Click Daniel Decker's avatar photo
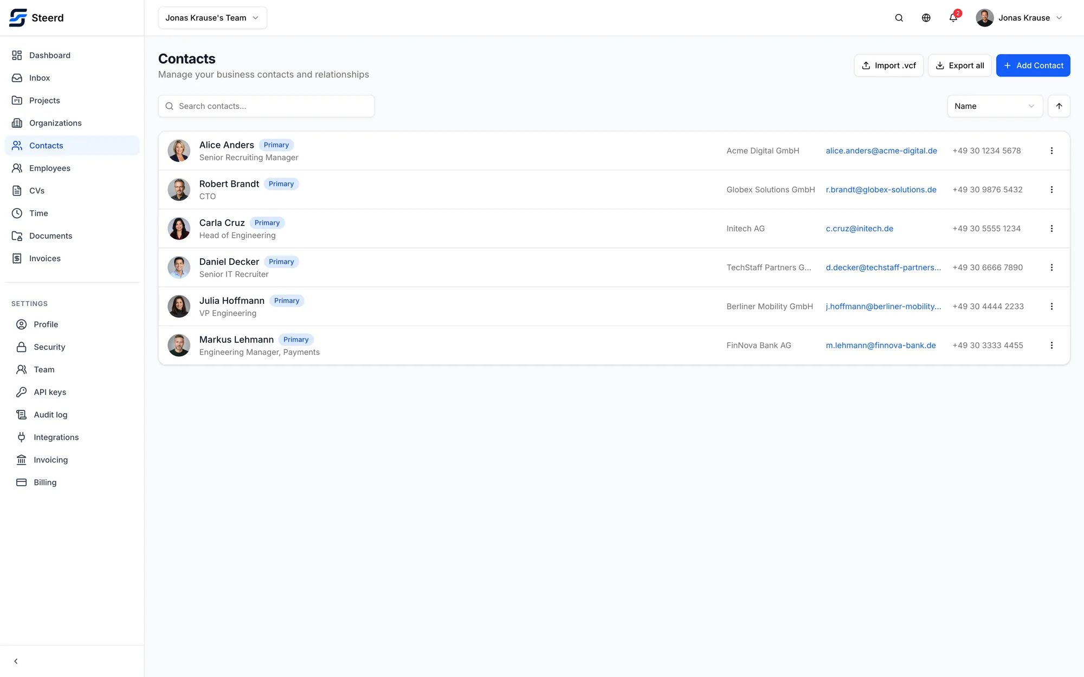This screenshot has width=1084, height=677. point(179,268)
